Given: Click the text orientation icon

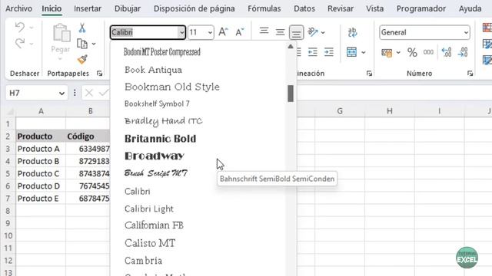Looking at the screenshot, I should [x=313, y=32].
